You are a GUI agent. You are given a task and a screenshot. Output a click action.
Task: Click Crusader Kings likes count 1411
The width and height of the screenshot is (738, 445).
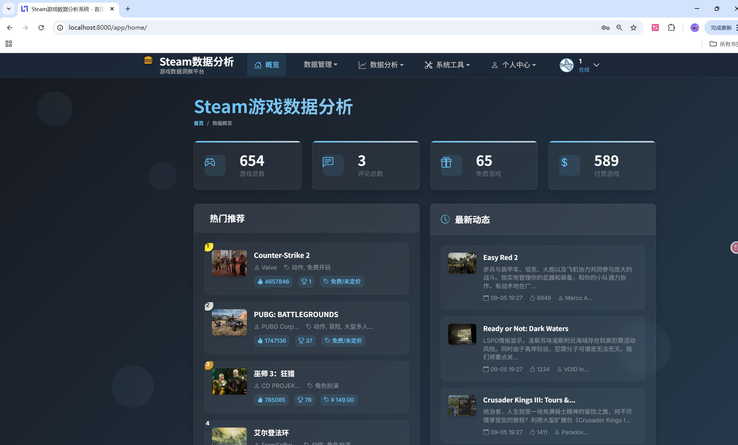538,432
